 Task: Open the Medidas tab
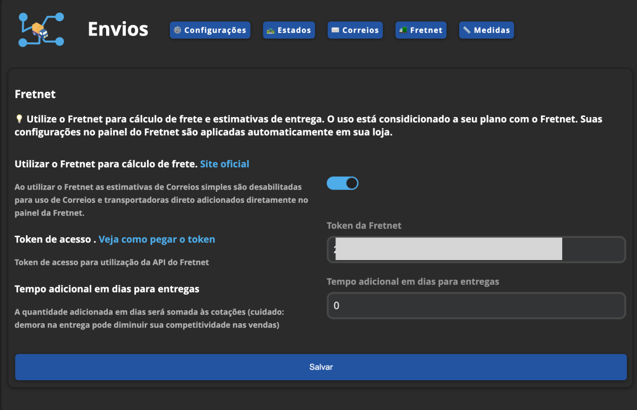click(486, 30)
